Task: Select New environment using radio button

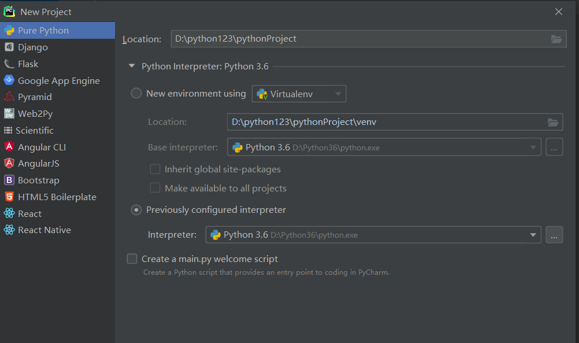Action: pyautogui.click(x=136, y=93)
